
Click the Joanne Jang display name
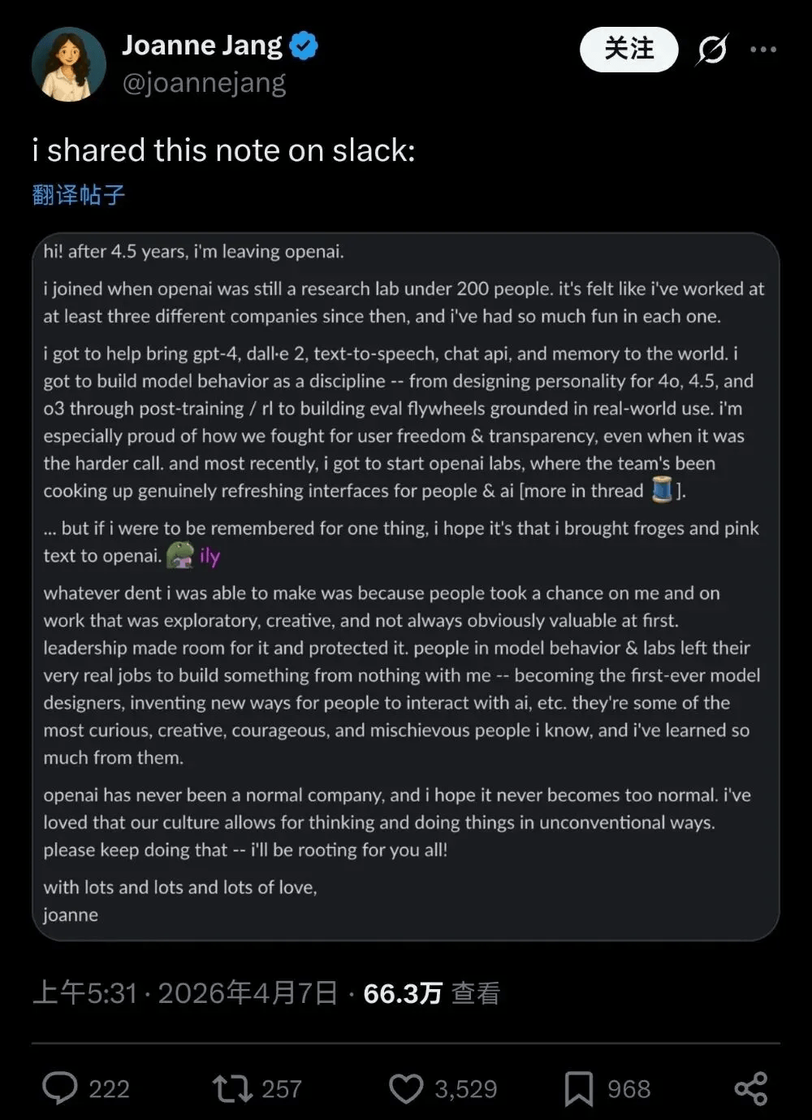202,46
